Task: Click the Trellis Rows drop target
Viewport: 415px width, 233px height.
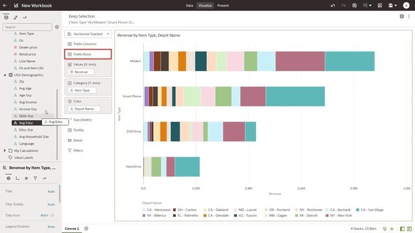Action: click(88, 54)
